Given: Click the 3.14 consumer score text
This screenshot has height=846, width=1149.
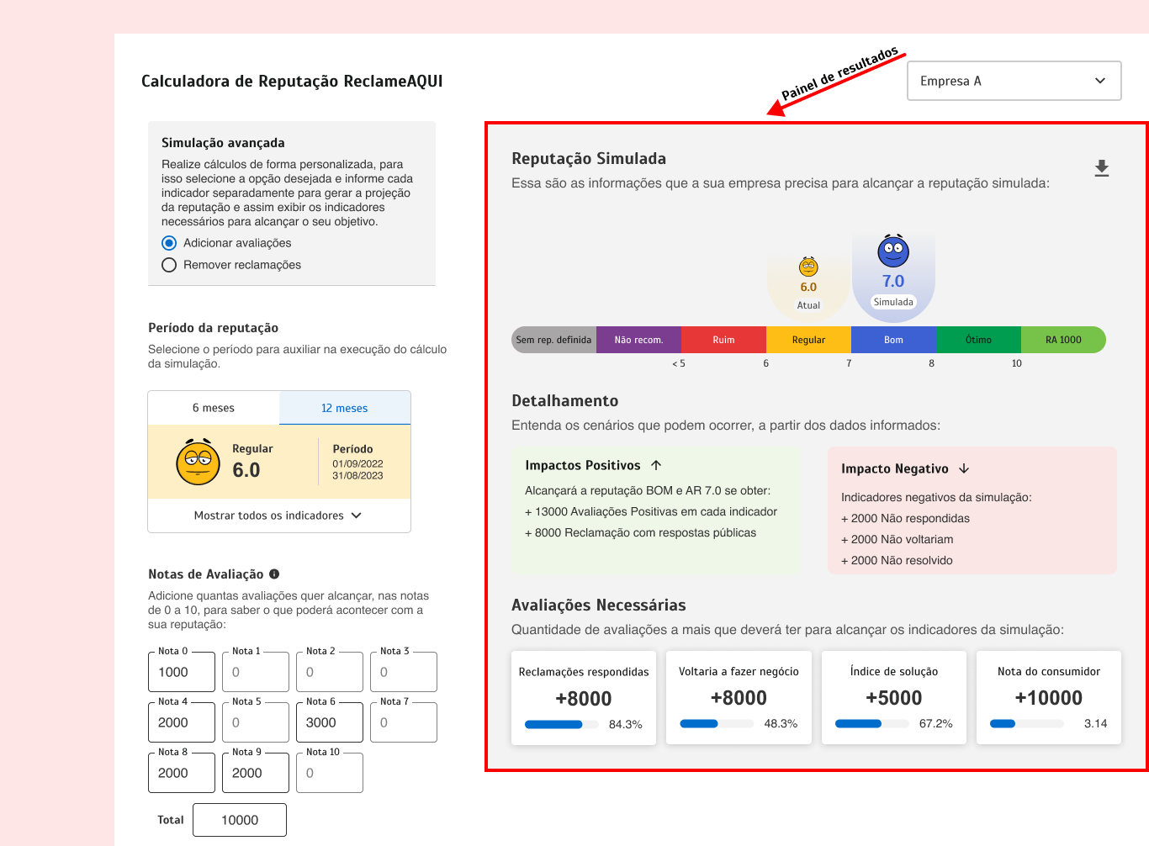Looking at the screenshot, I should (x=1096, y=723).
